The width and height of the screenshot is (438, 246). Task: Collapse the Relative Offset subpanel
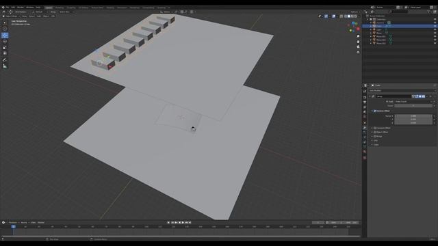(372, 111)
